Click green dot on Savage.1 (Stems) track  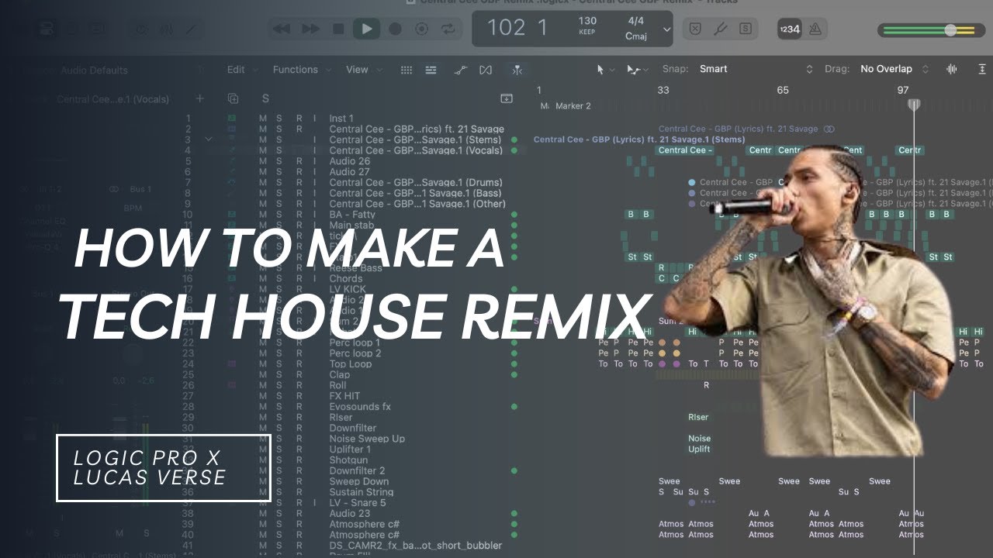(x=514, y=139)
